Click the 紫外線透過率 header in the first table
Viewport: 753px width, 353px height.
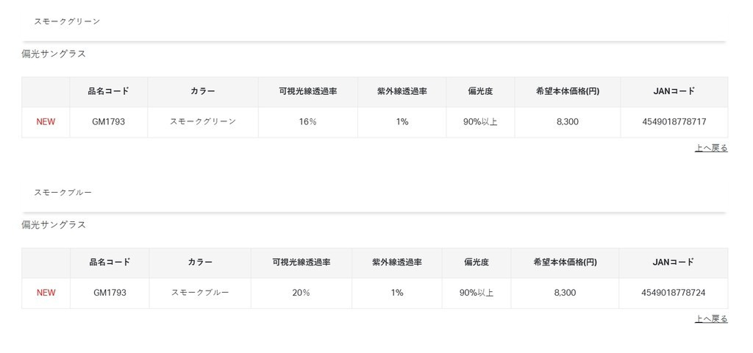(402, 92)
